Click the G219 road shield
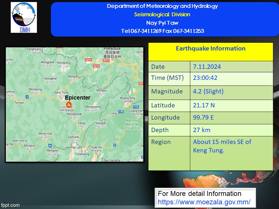279x209 pixels. pos(88,60)
